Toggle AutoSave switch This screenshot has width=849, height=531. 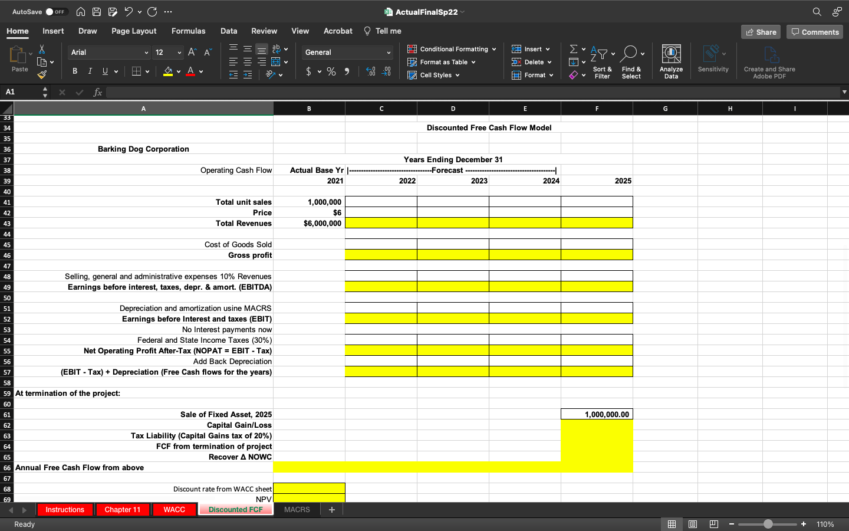click(57, 12)
